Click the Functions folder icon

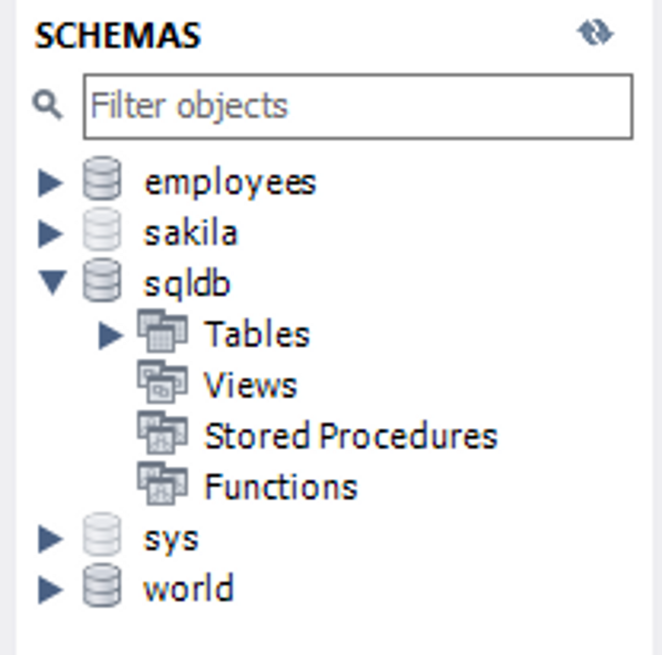(x=162, y=484)
